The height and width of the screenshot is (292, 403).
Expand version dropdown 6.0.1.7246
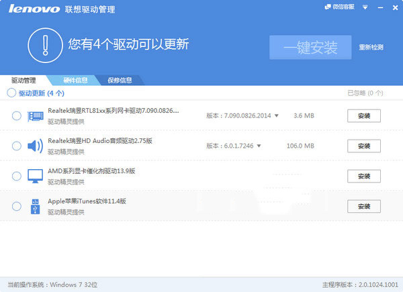(259, 146)
